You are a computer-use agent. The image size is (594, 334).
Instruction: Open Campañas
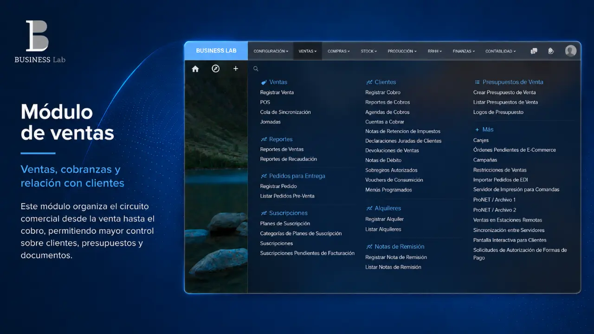(x=485, y=160)
